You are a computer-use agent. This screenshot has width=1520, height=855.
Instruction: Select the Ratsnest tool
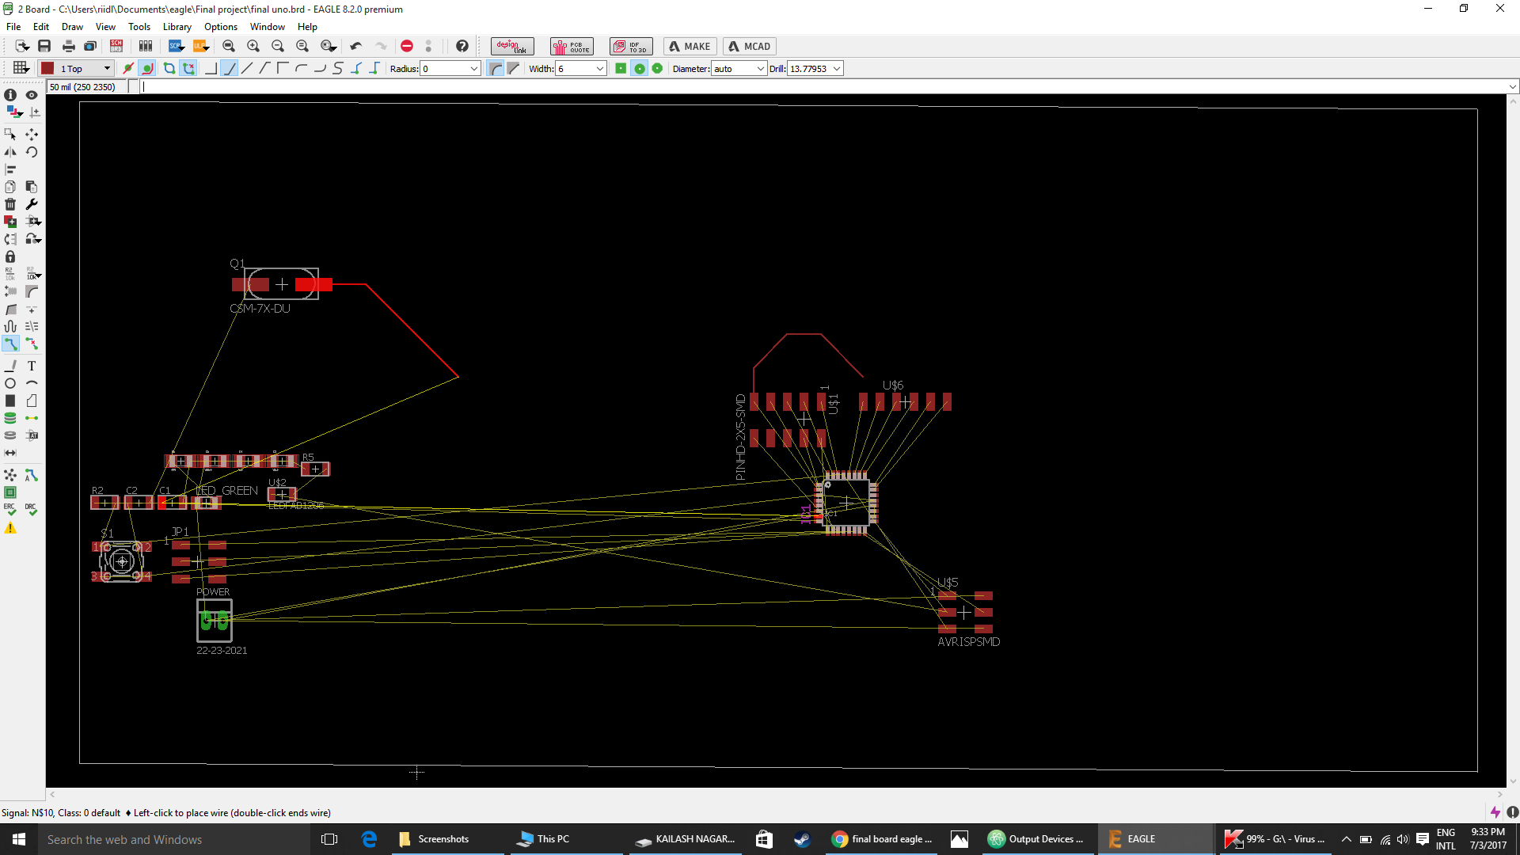pyautogui.click(x=10, y=475)
